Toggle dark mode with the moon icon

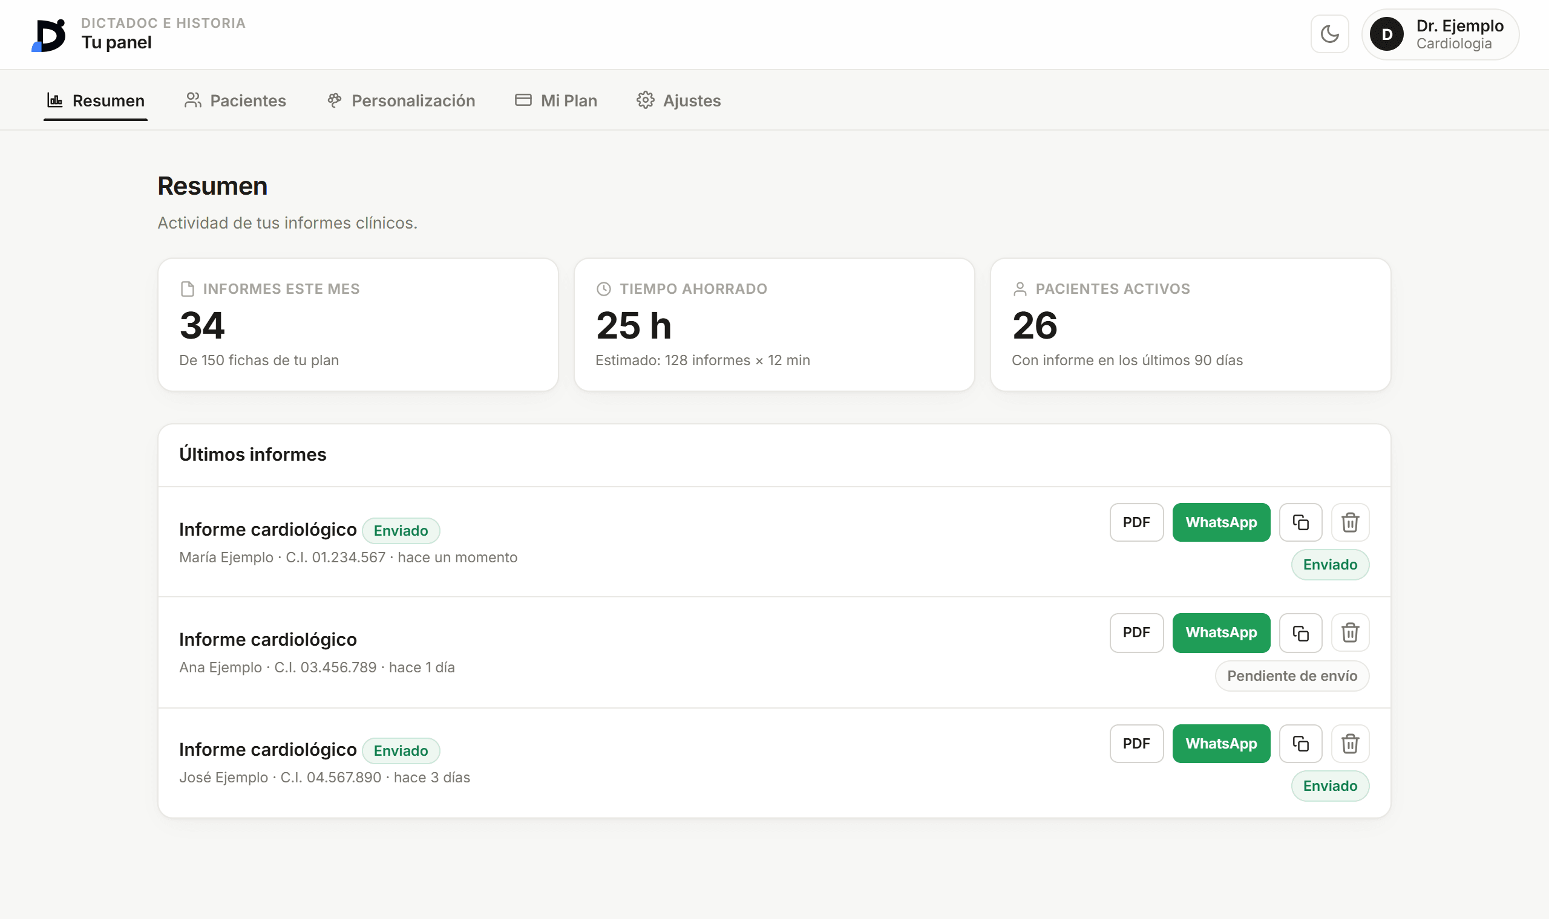tap(1330, 34)
